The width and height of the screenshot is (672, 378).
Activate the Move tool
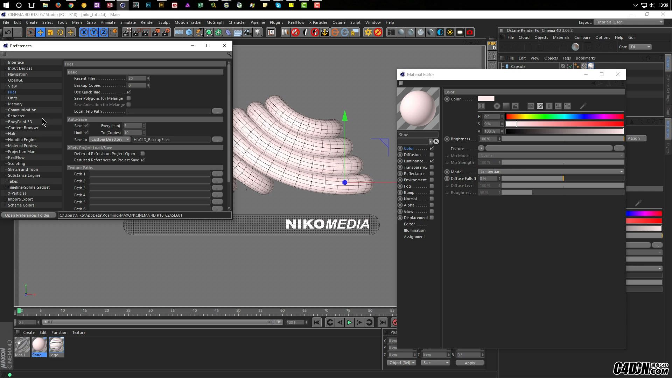(x=41, y=32)
